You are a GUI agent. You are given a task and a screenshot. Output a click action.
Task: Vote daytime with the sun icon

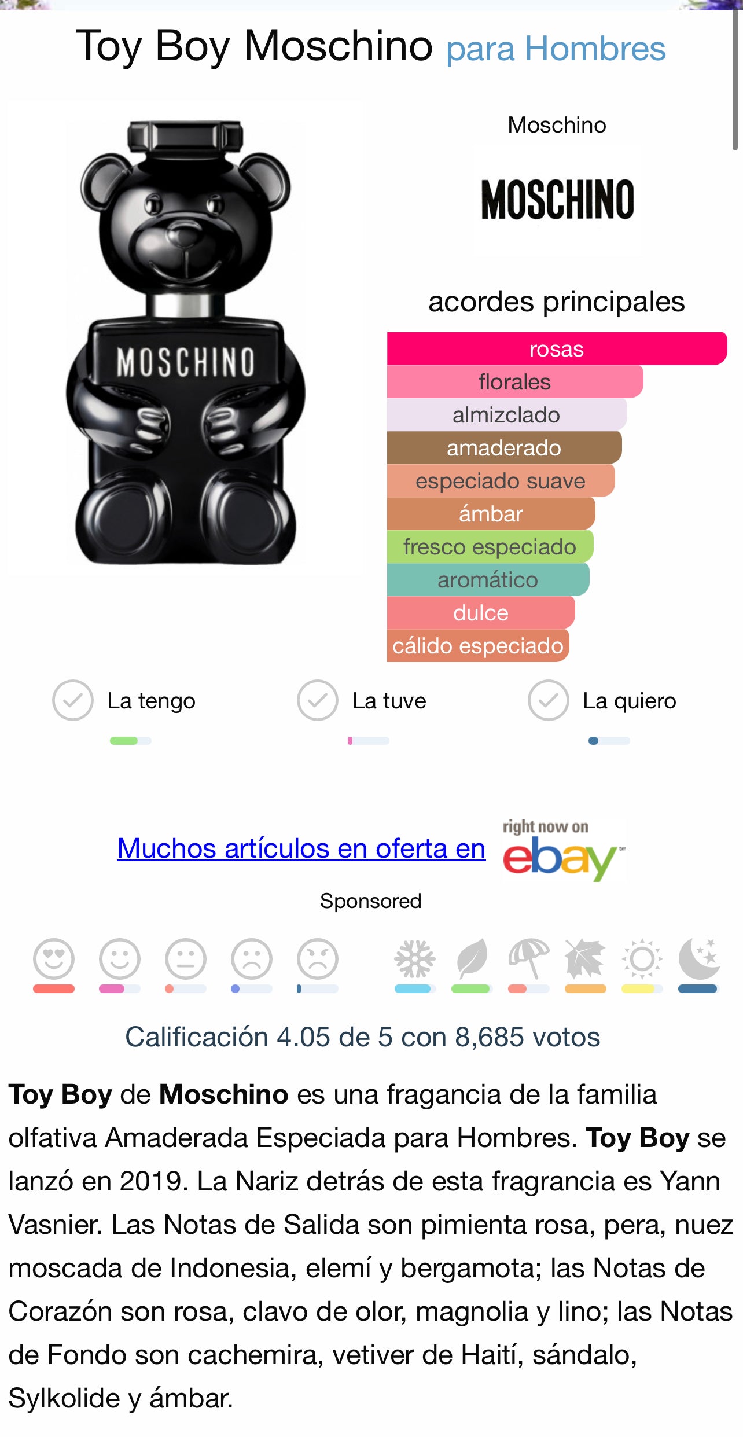pyautogui.click(x=642, y=958)
